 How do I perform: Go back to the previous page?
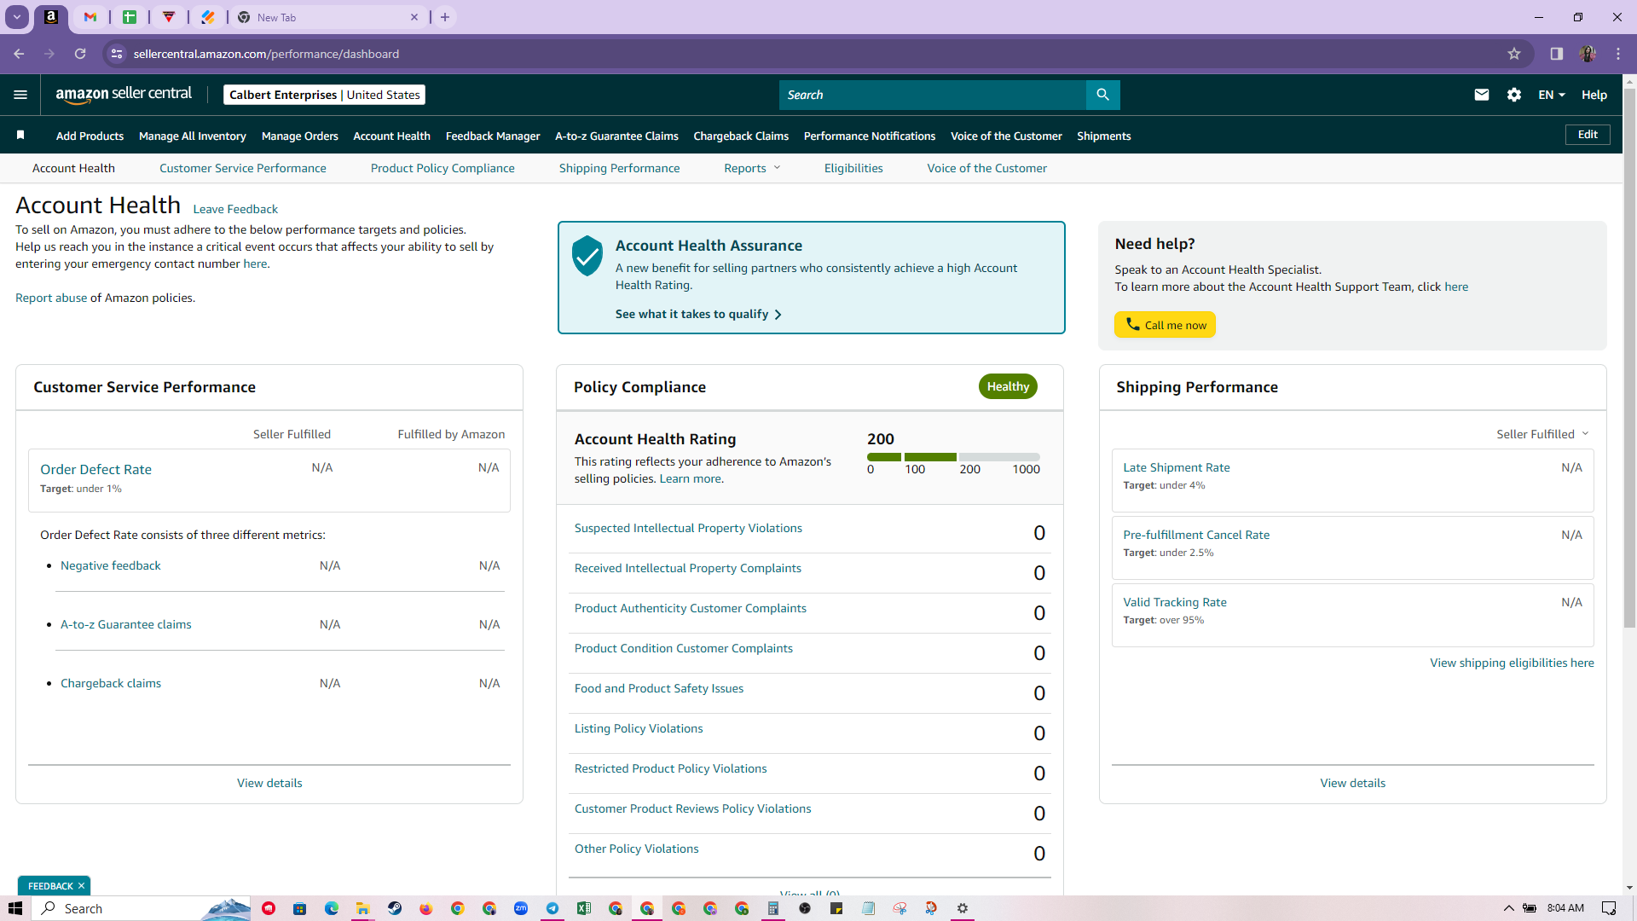click(19, 54)
